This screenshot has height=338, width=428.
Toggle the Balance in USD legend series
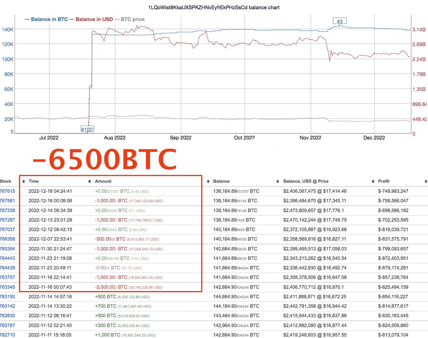point(91,19)
